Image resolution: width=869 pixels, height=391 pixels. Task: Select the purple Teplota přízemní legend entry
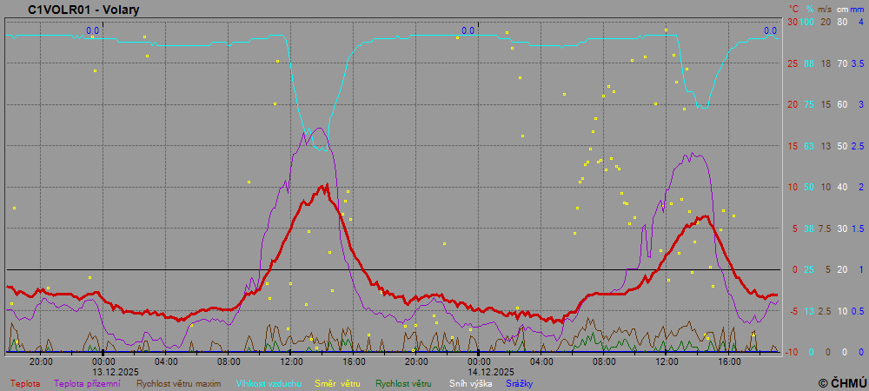coord(87,383)
